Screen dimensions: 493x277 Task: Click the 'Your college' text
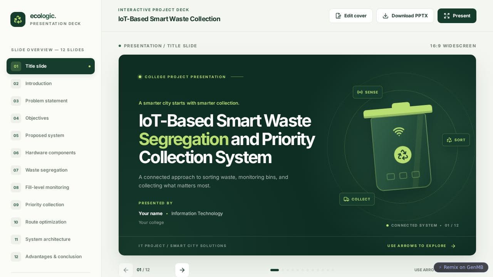tap(151, 222)
